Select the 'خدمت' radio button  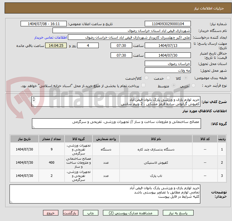[168, 78]
